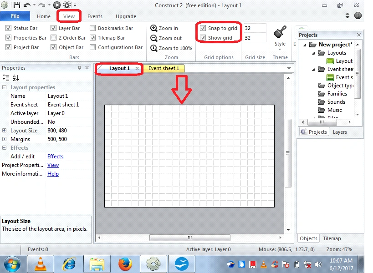Click the Effects link

click(55, 157)
